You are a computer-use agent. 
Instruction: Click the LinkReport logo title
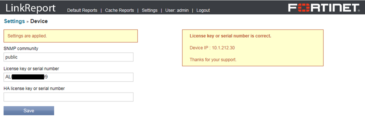(31, 8)
